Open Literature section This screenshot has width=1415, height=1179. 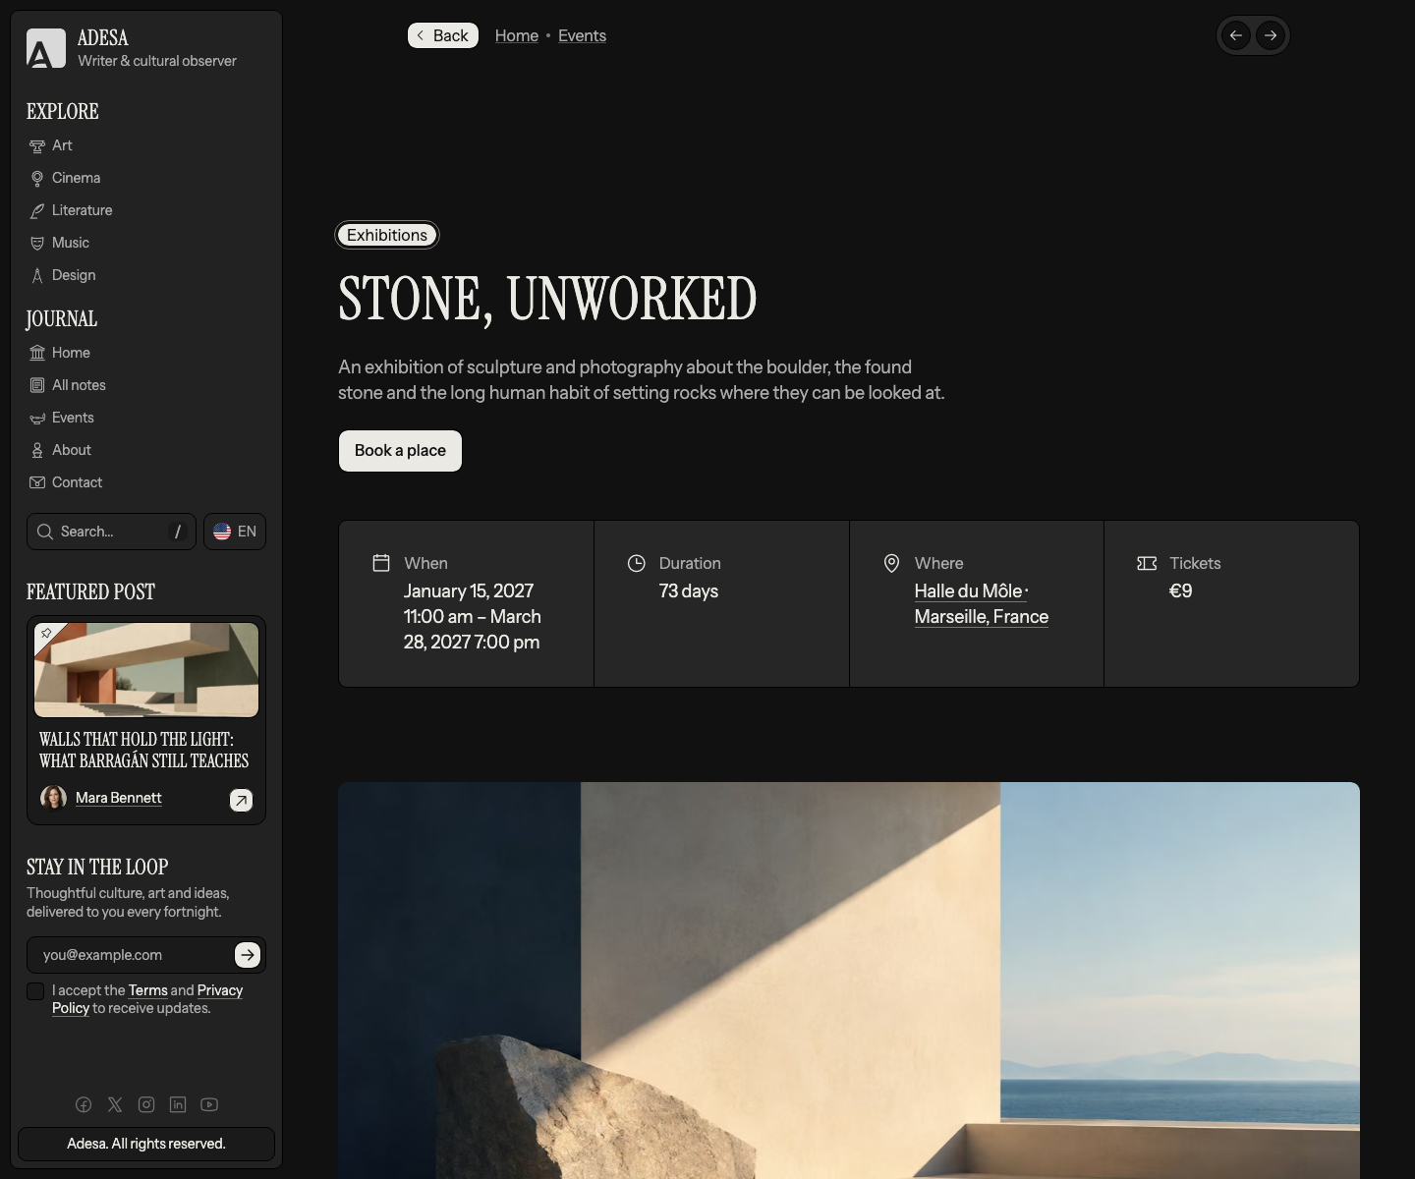71,210
